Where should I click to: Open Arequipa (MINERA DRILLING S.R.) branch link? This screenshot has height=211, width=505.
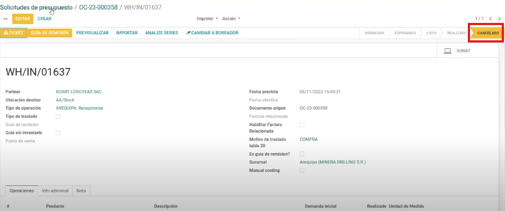point(333,162)
